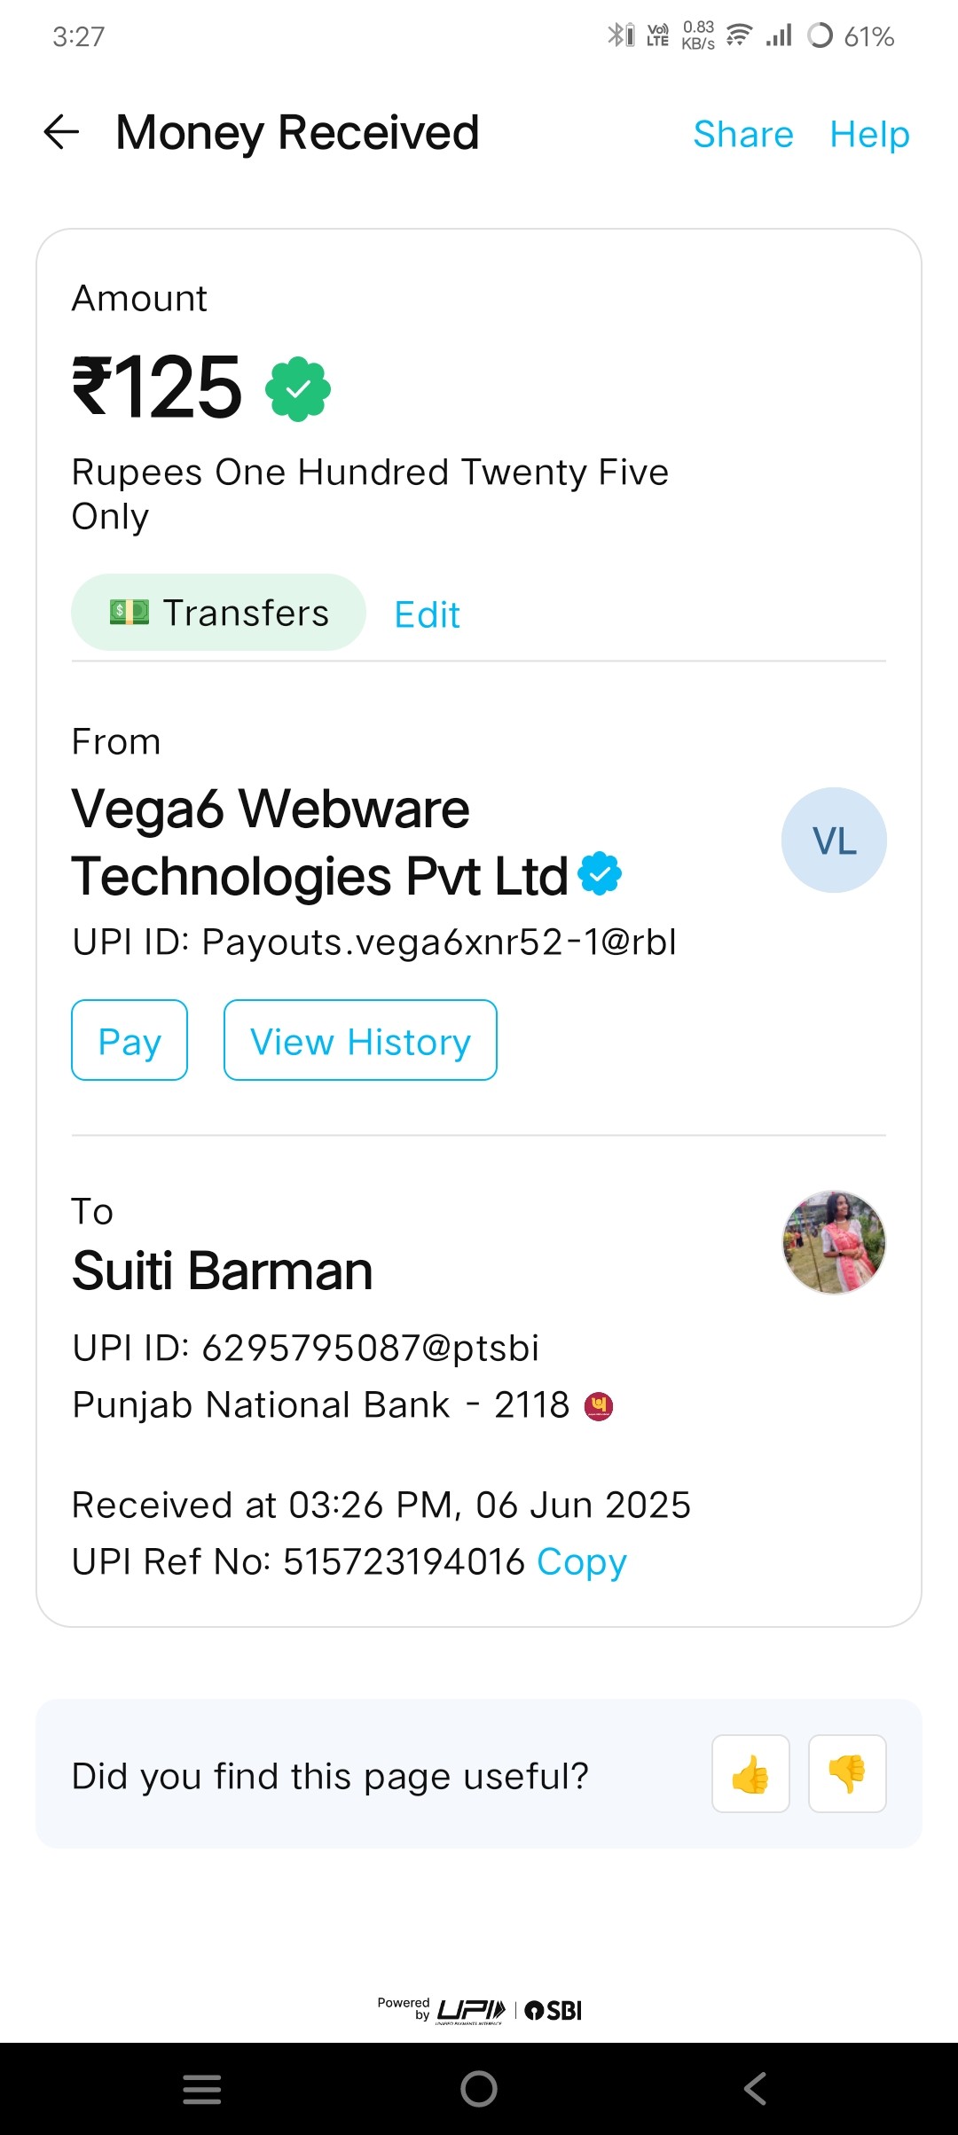Open Help for this payment
This screenshot has height=2135, width=958.
pos(869,134)
